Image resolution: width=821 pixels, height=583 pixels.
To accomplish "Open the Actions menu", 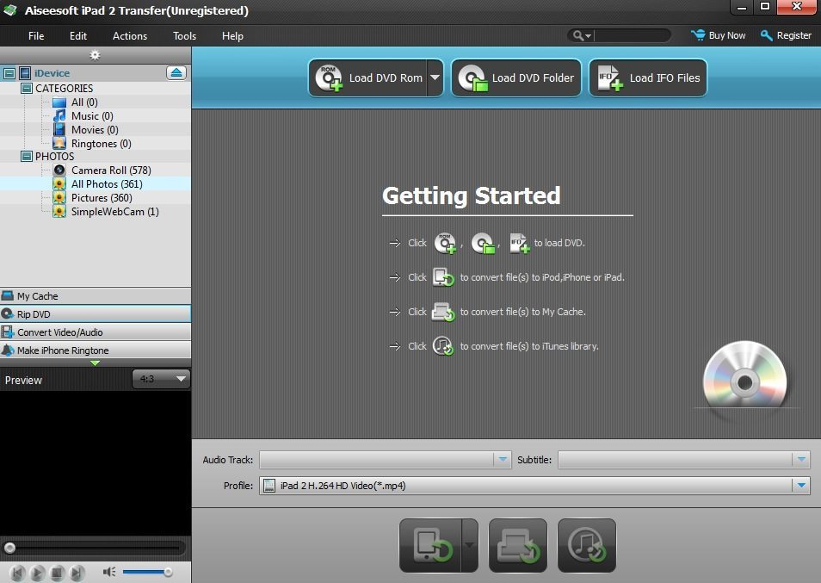I will pos(130,35).
